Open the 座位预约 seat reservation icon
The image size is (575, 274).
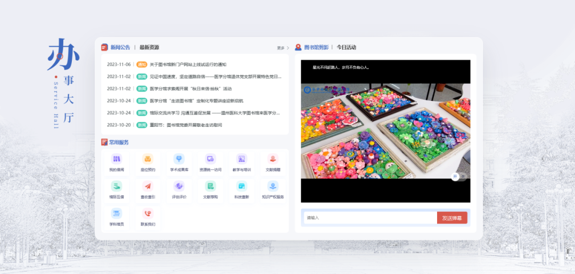[x=148, y=159]
